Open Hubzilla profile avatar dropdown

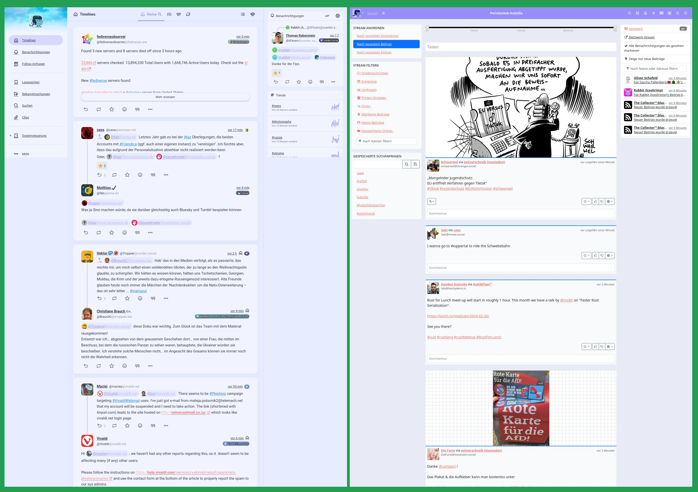point(358,13)
